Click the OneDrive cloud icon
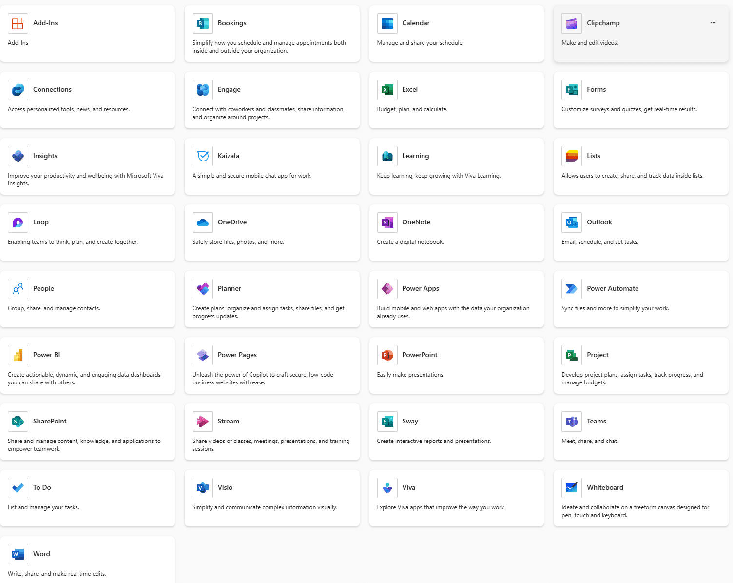 point(203,222)
